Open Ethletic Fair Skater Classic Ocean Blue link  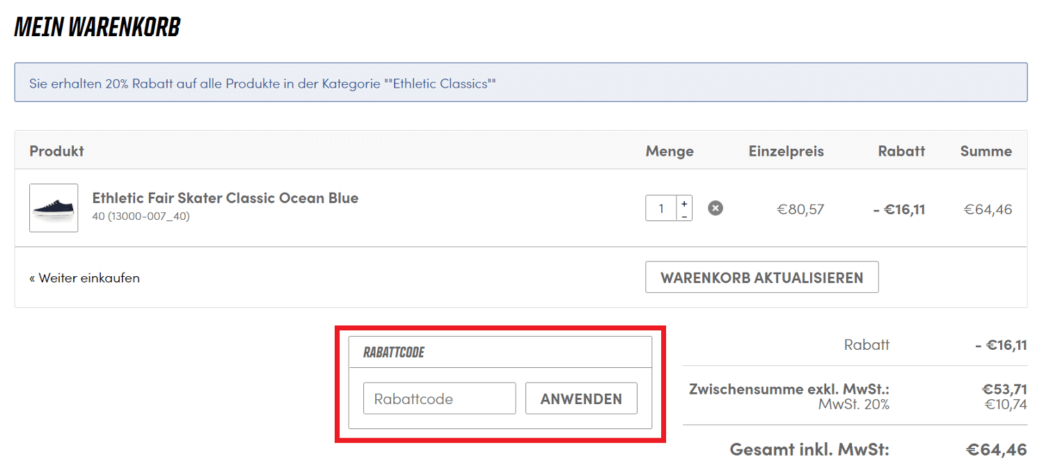(x=226, y=198)
